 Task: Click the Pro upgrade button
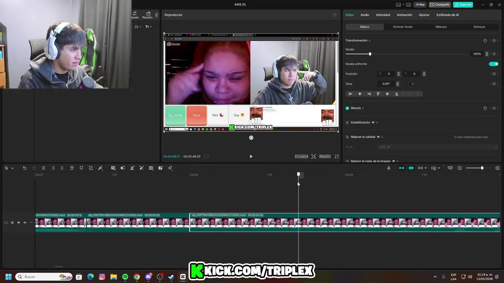pos(420,5)
